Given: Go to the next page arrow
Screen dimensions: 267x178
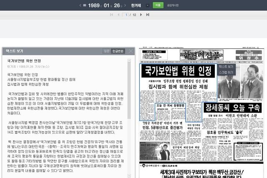Looking at the screenshot, I should (x=141, y=15).
